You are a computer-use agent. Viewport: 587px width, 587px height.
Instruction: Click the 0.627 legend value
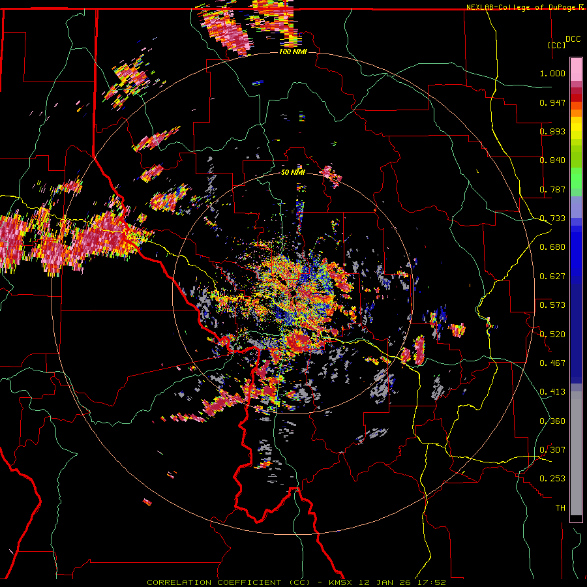coord(552,277)
